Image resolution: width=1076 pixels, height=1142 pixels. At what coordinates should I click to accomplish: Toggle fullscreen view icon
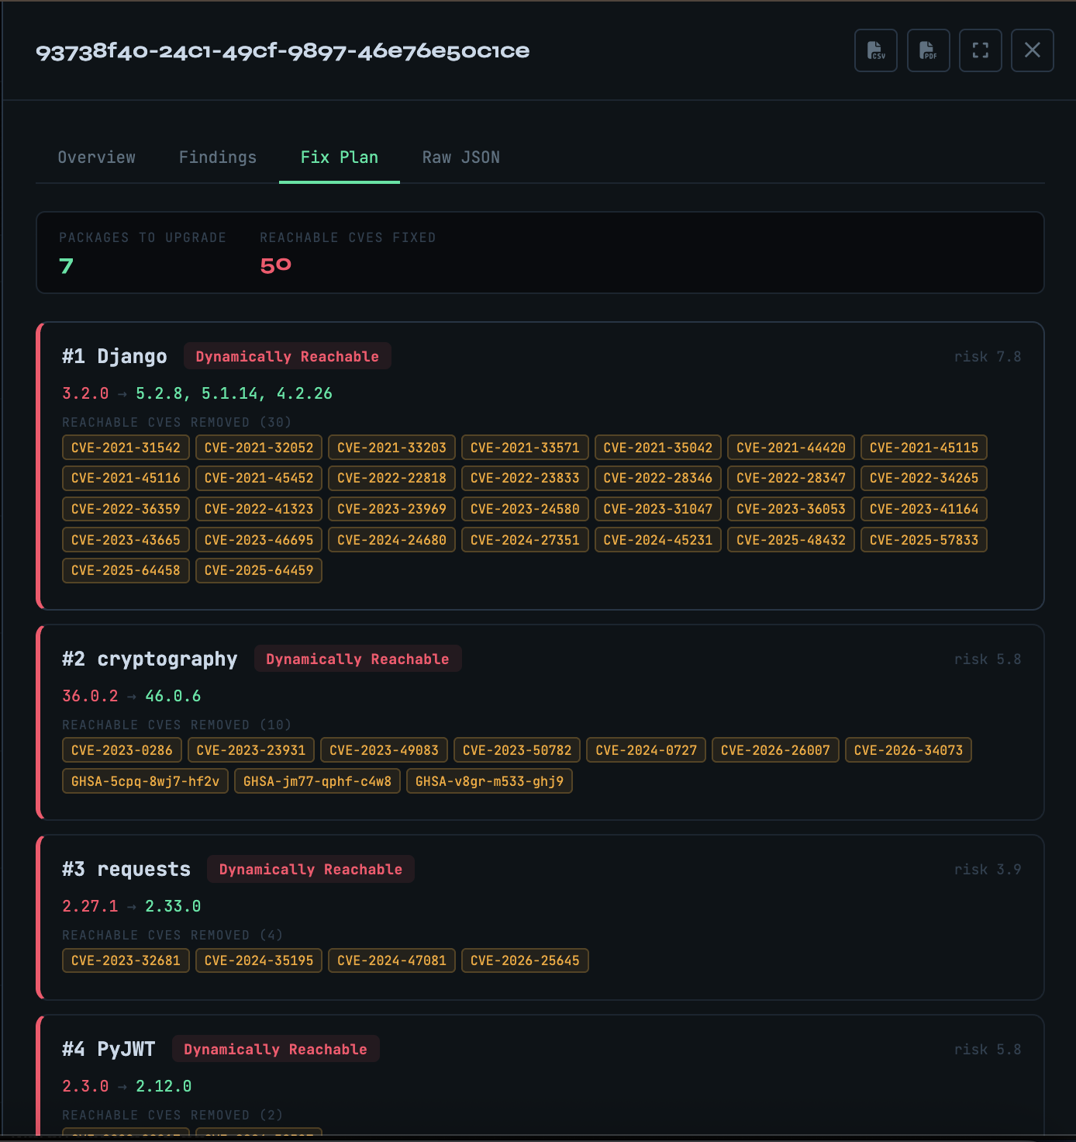click(981, 50)
